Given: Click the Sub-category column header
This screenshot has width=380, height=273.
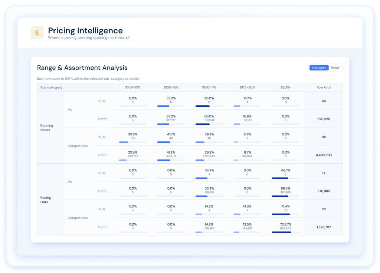Looking at the screenshot, I should tap(51, 88).
